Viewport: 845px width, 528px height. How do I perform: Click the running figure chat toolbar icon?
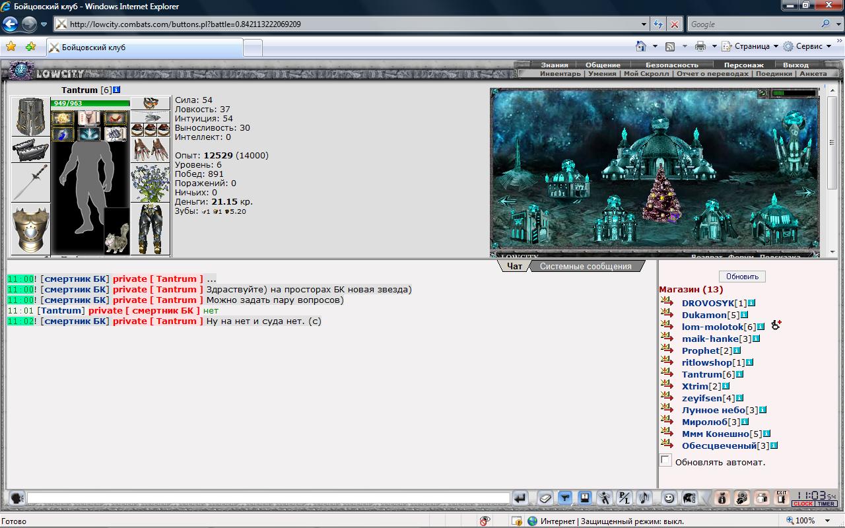604,498
